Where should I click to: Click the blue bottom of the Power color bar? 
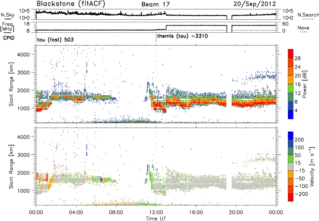(x=291, y=114)
